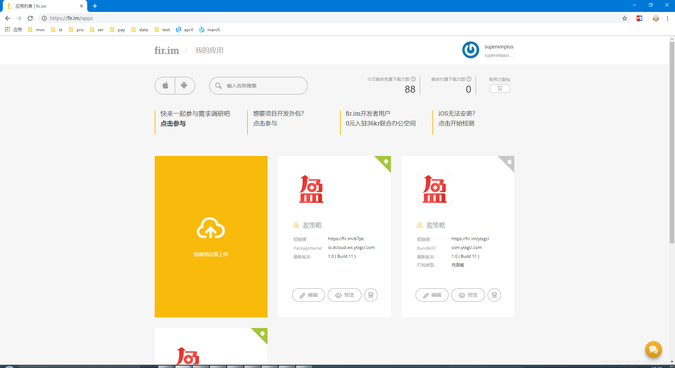Open the march bookmark
Screen dimensions: 675x368
[209, 29]
